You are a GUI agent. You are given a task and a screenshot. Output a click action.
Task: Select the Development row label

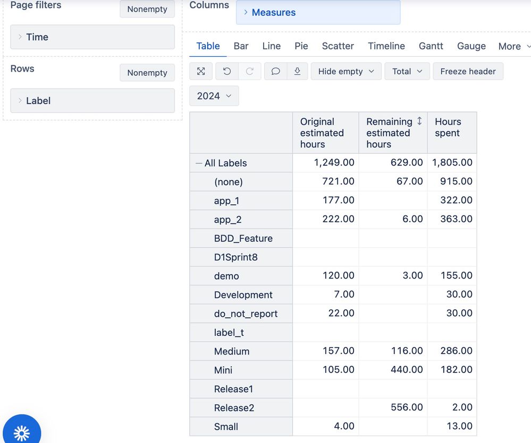[243, 295]
